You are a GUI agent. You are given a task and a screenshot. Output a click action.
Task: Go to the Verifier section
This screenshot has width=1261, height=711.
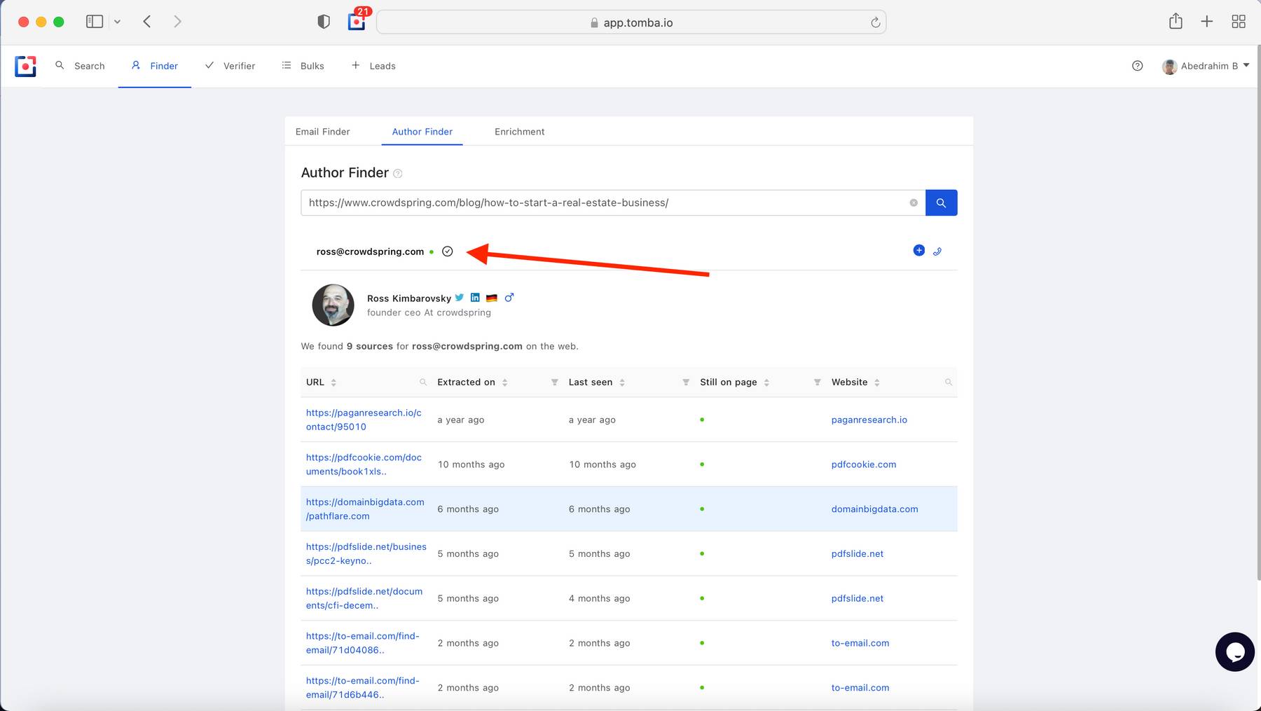pos(230,66)
